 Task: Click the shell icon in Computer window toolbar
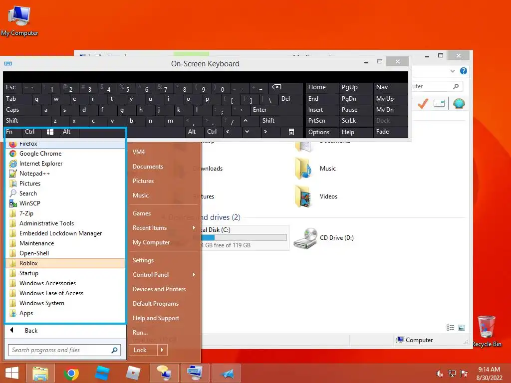pos(459,104)
